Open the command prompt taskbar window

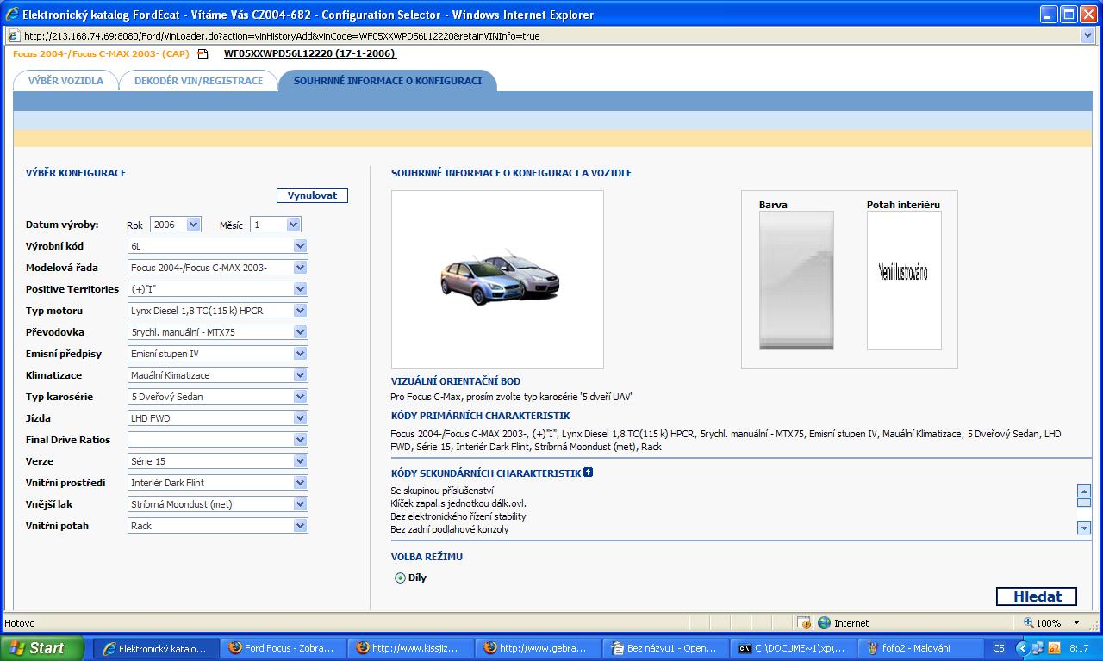pyautogui.click(x=793, y=648)
